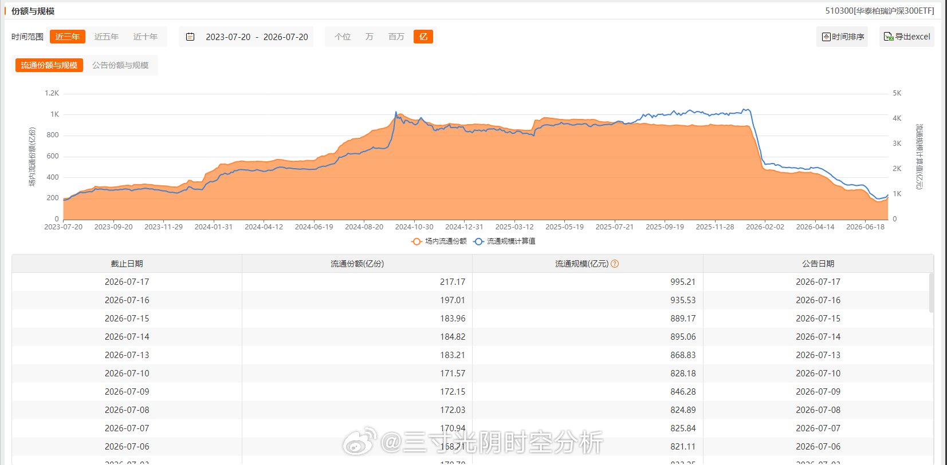Click the 截止日期 cell 2026-07-16
The image size is (947, 465).
(x=127, y=300)
